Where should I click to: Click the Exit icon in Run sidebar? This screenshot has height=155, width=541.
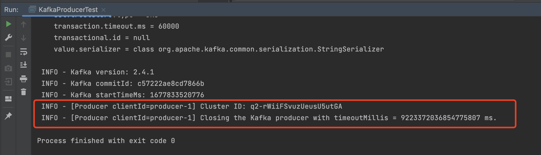[x=8, y=82]
